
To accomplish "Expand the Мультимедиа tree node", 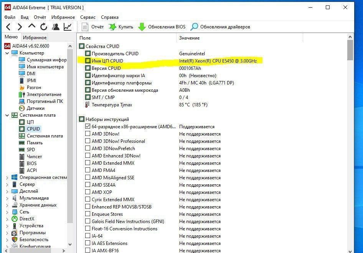I will click(x=7, y=198).
